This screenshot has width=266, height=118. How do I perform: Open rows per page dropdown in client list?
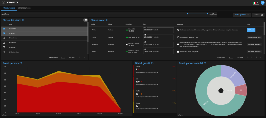pyautogui.click(x=63, y=57)
